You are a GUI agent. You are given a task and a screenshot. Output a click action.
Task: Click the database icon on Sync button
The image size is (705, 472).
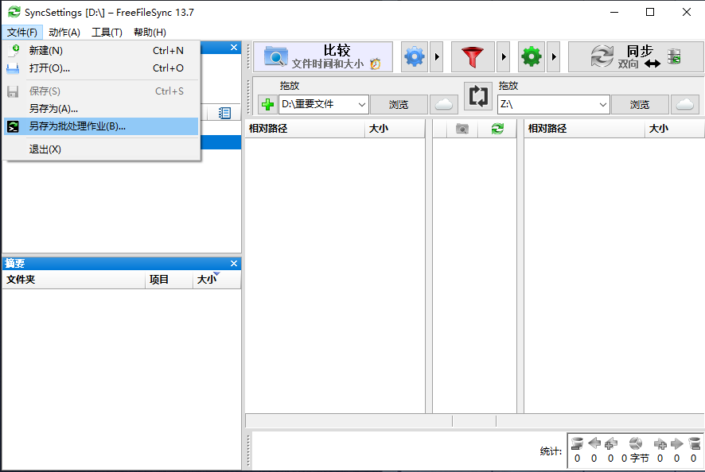(673, 56)
